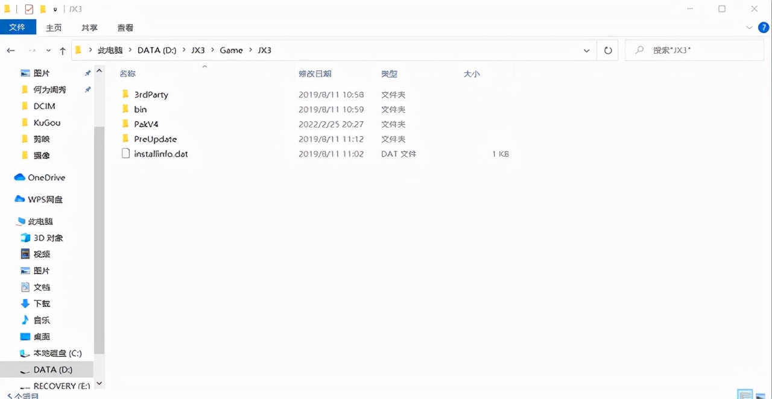Open the 文件 menu
772x399 pixels.
coord(18,27)
